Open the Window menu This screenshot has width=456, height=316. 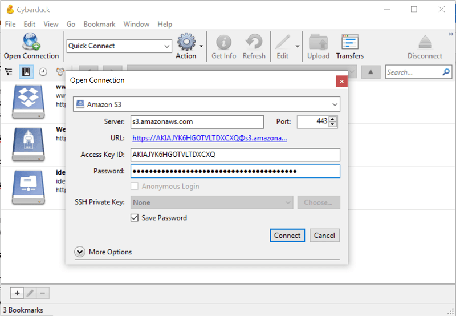(x=136, y=24)
